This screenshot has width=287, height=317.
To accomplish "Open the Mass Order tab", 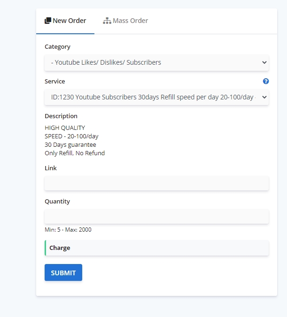I will (x=125, y=21).
